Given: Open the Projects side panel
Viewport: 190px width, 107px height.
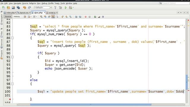Looking at the screenshot, I should [1, 54].
